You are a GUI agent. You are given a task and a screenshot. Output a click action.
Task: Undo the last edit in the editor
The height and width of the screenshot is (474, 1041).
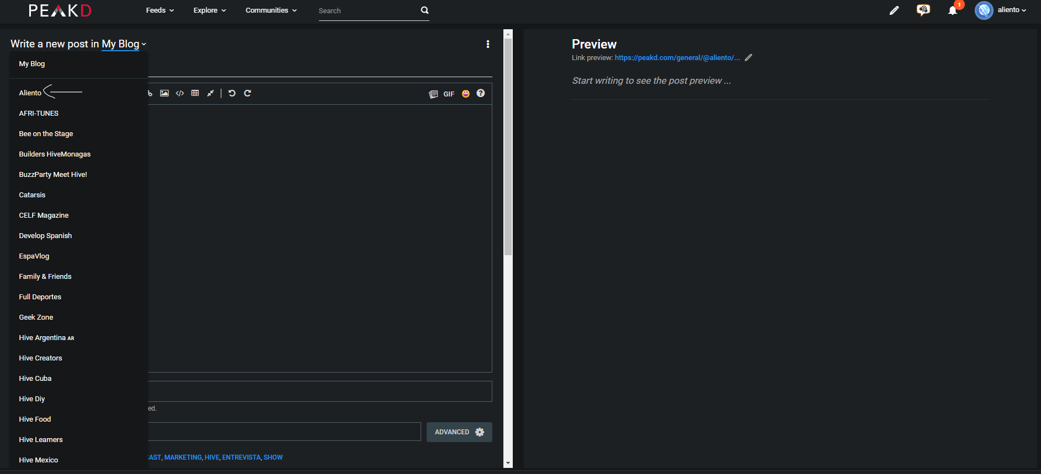click(x=232, y=93)
